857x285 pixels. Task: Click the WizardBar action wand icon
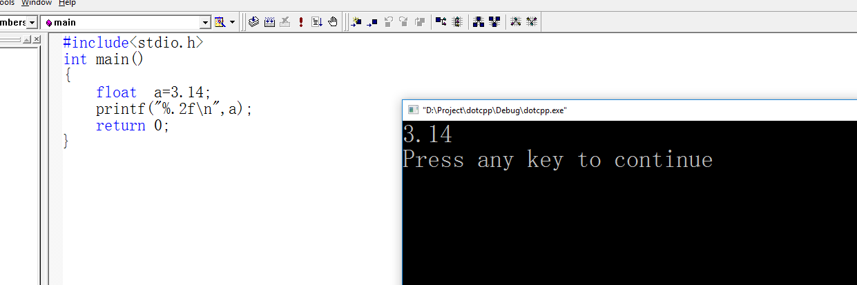click(x=220, y=22)
